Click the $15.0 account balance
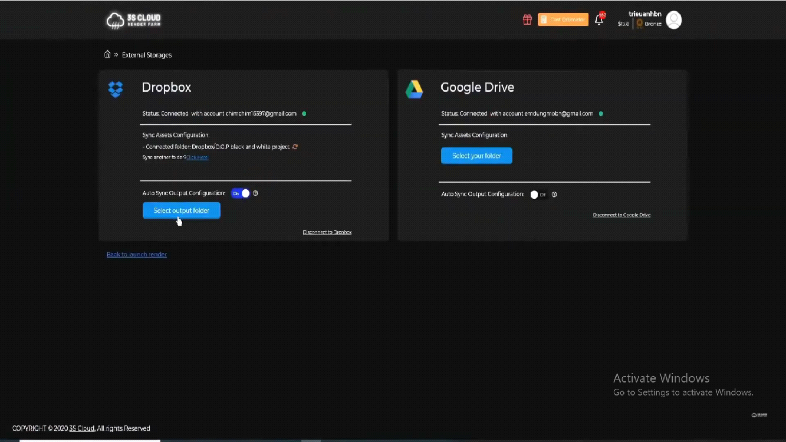Image resolution: width=786 pixels, height=442 pixels. coord(623,24)
